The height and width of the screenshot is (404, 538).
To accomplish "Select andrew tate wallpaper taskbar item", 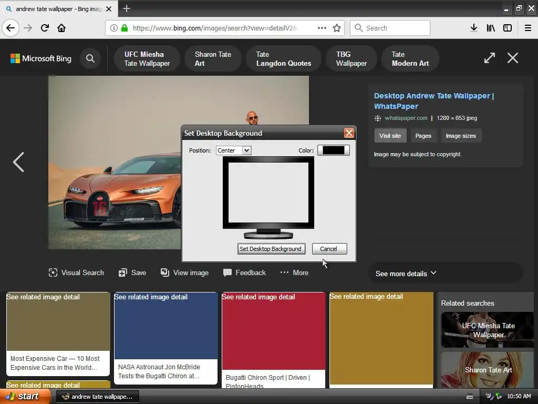I will (97, 397).
